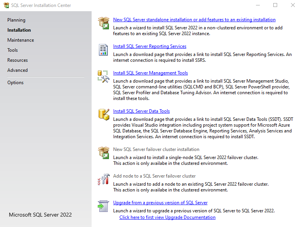This screenshot has height=227, width=301.
Task: Click the Reporting Services chart icon
Action: point(104,50)
